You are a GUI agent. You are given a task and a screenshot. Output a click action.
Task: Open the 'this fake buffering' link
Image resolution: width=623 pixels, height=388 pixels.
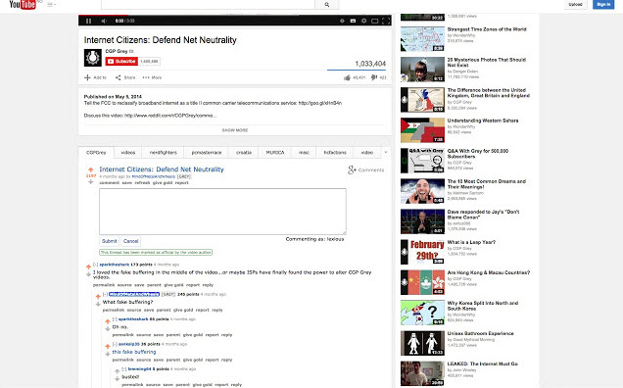click(134, 352)
